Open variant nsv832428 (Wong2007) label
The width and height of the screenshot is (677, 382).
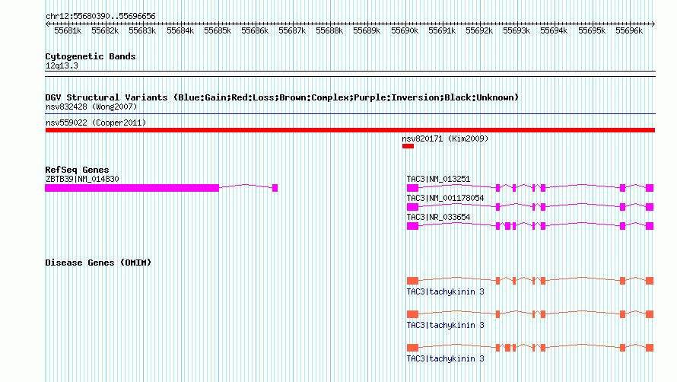(x=91, y=107)
